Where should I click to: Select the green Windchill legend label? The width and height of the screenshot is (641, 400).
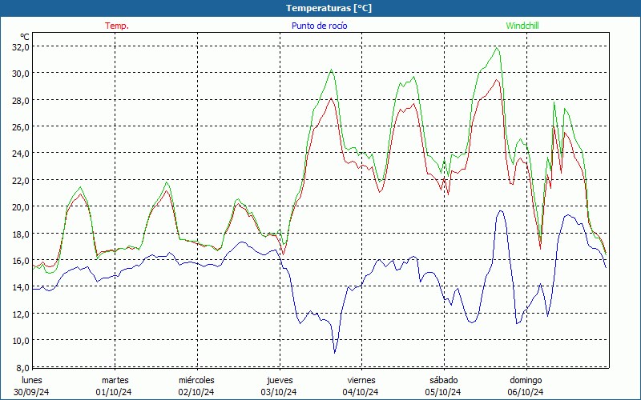point(522,26)
